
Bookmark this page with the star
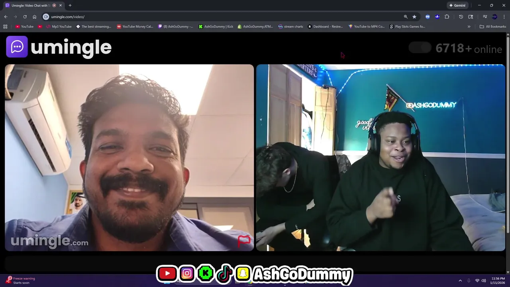(414, 17)
